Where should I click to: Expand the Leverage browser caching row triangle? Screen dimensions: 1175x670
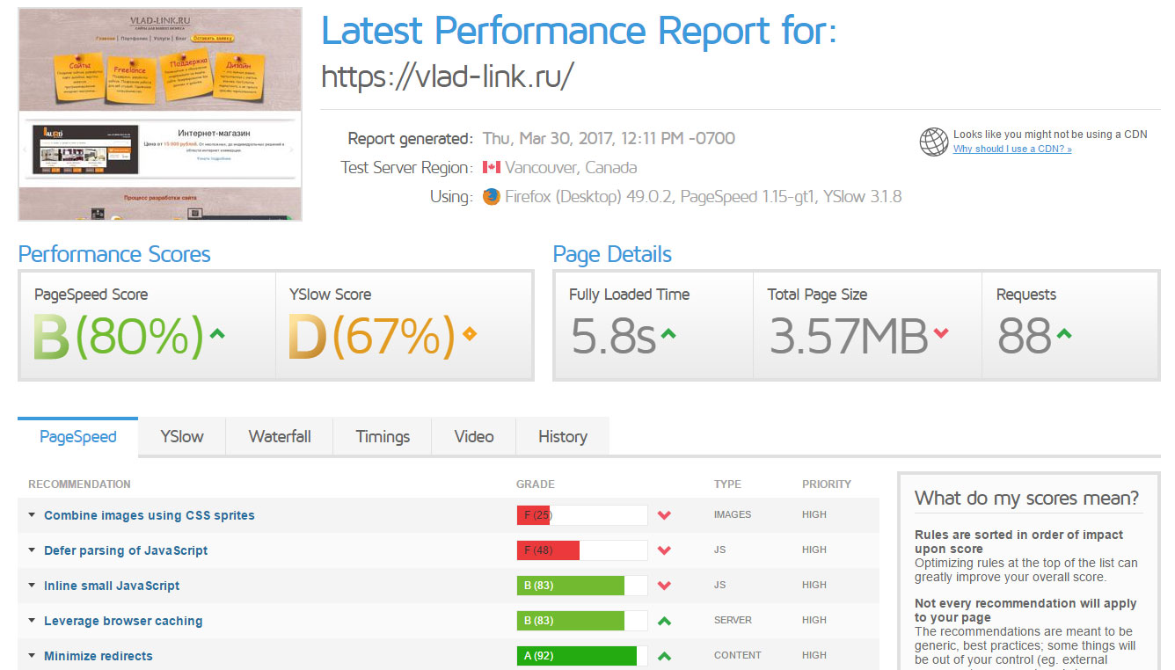(33, 621)
